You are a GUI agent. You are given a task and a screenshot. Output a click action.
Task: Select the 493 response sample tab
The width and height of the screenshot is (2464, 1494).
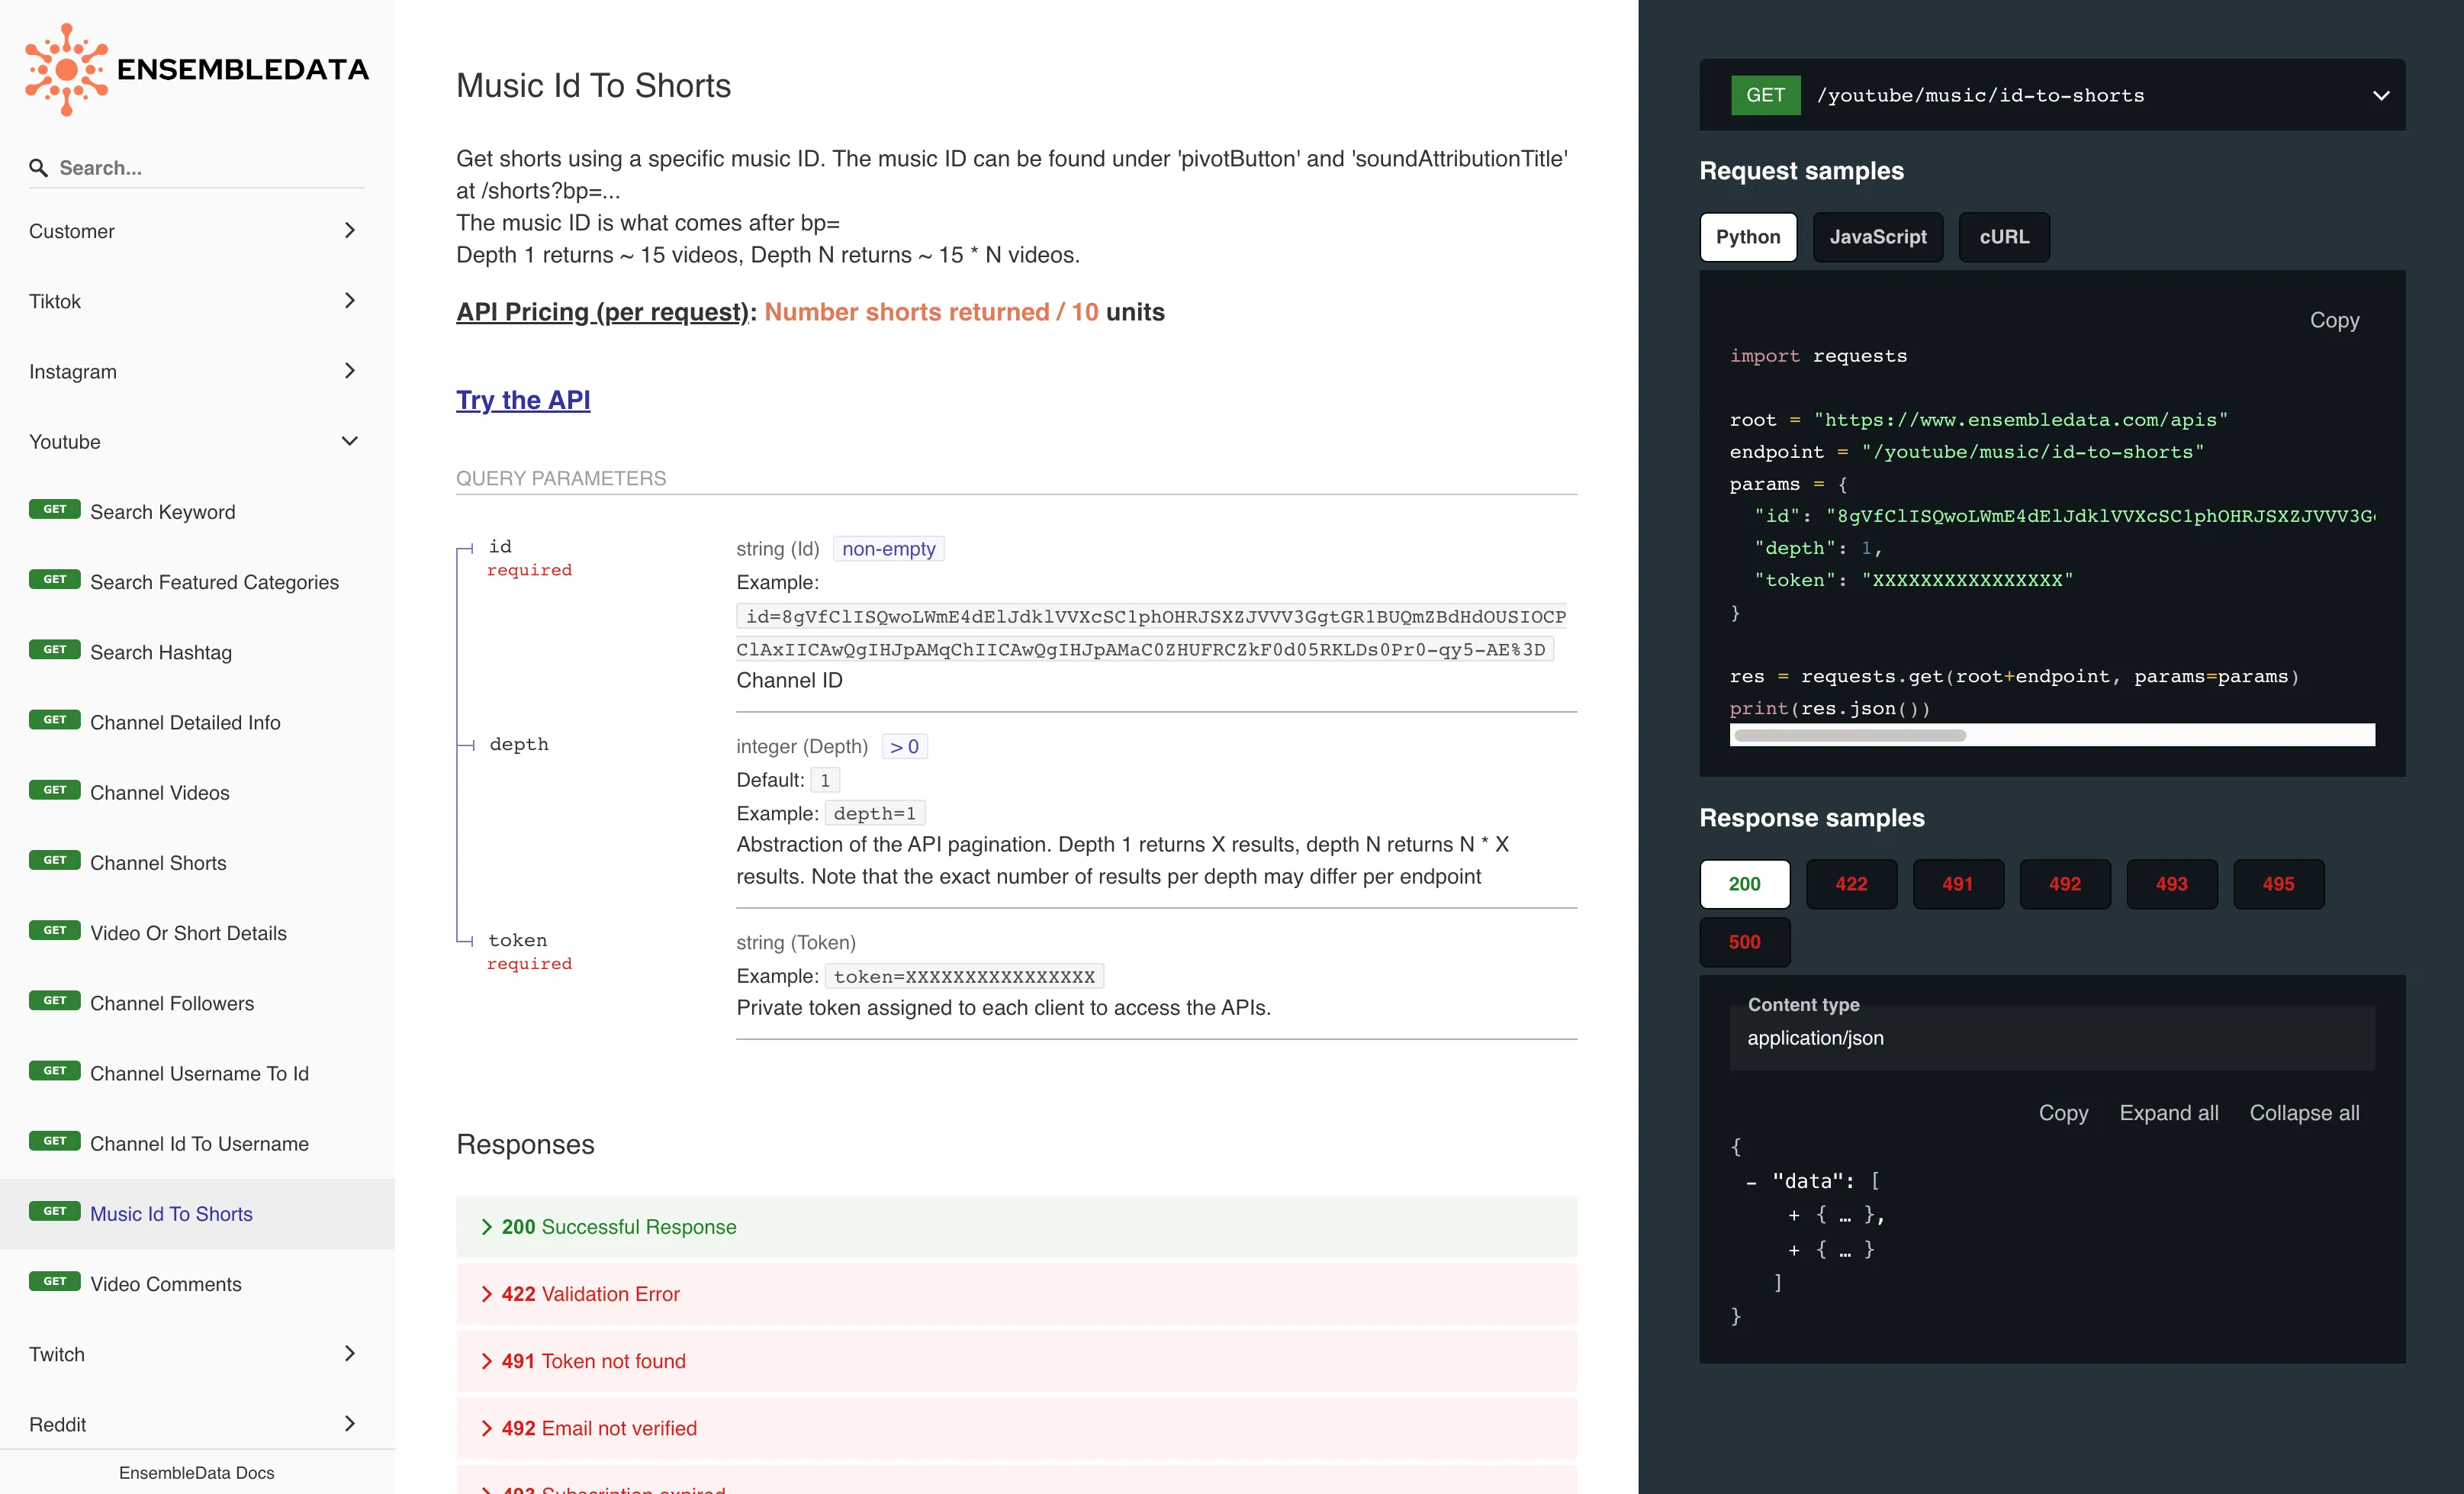pos(2172,884)
